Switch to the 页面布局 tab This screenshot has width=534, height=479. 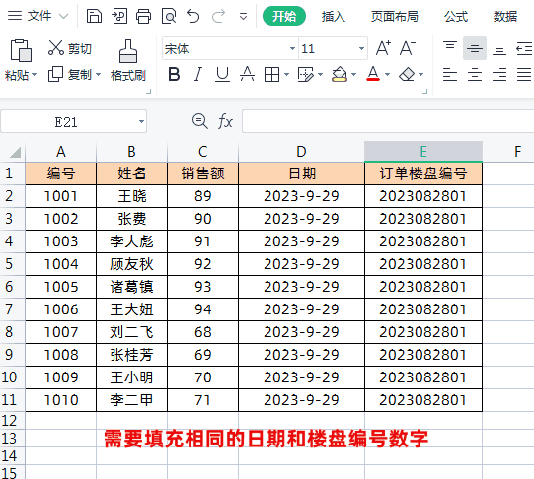click(x=395, y=16)
